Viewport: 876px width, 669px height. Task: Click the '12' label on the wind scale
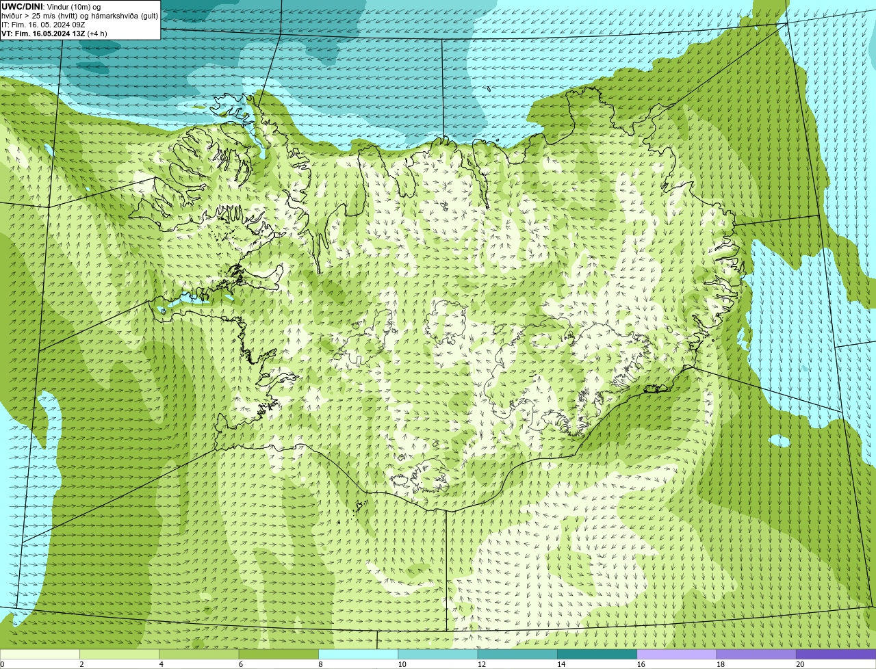482,664
